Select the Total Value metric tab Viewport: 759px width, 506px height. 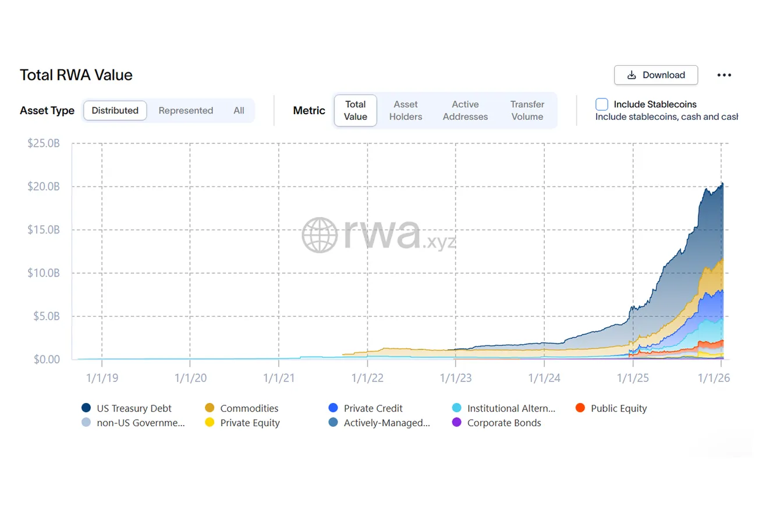coord(355,111)
